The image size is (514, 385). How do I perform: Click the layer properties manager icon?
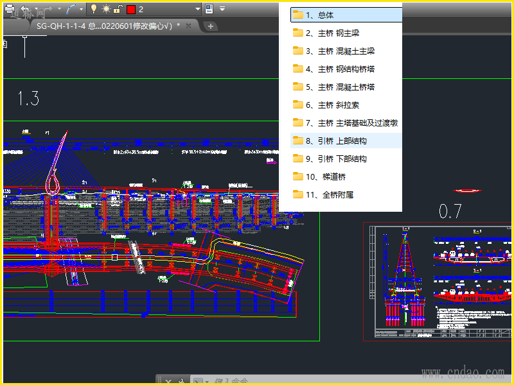click(209, 9)
